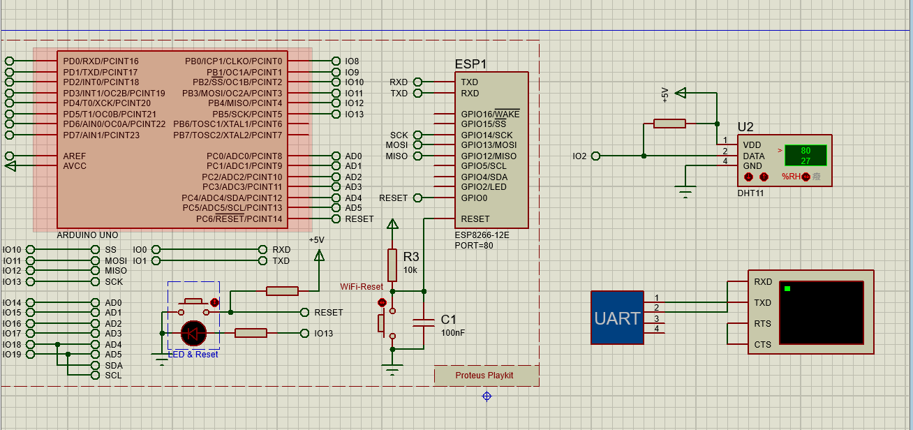This screenshot has width=913, height=430.
Task: Select the LED component in LED & Reset block
Action: [193, 334]
